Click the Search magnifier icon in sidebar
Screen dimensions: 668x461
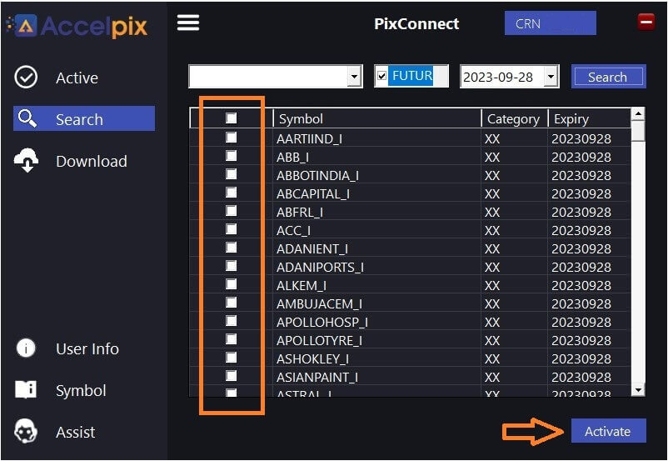[27, 118]
